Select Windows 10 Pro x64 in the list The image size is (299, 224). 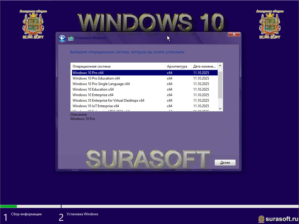click(88, 73)
